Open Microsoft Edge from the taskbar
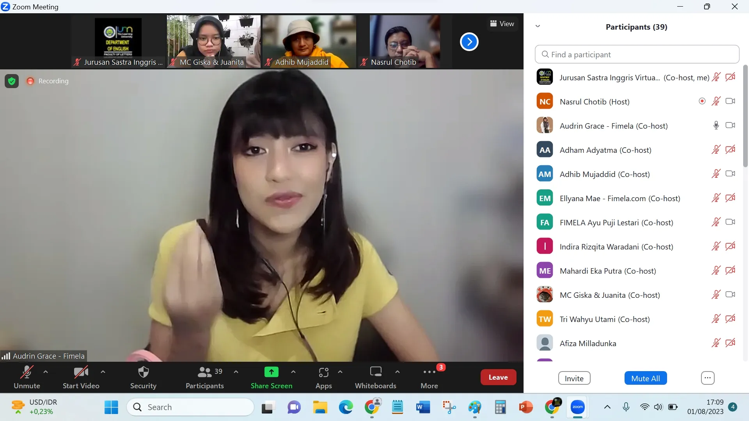 [x=346, y=407]
